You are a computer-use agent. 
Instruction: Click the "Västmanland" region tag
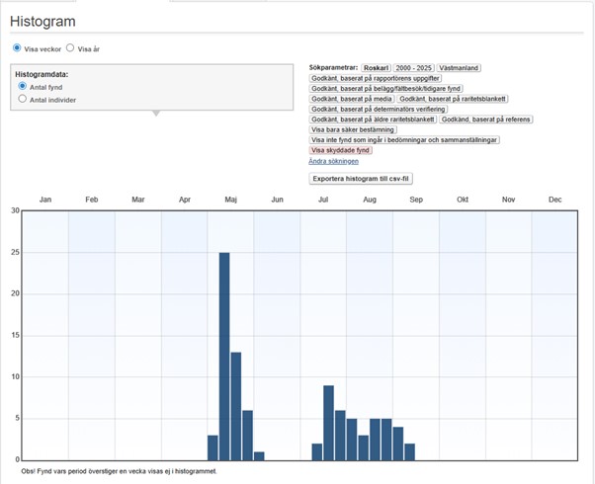(459, 67)
